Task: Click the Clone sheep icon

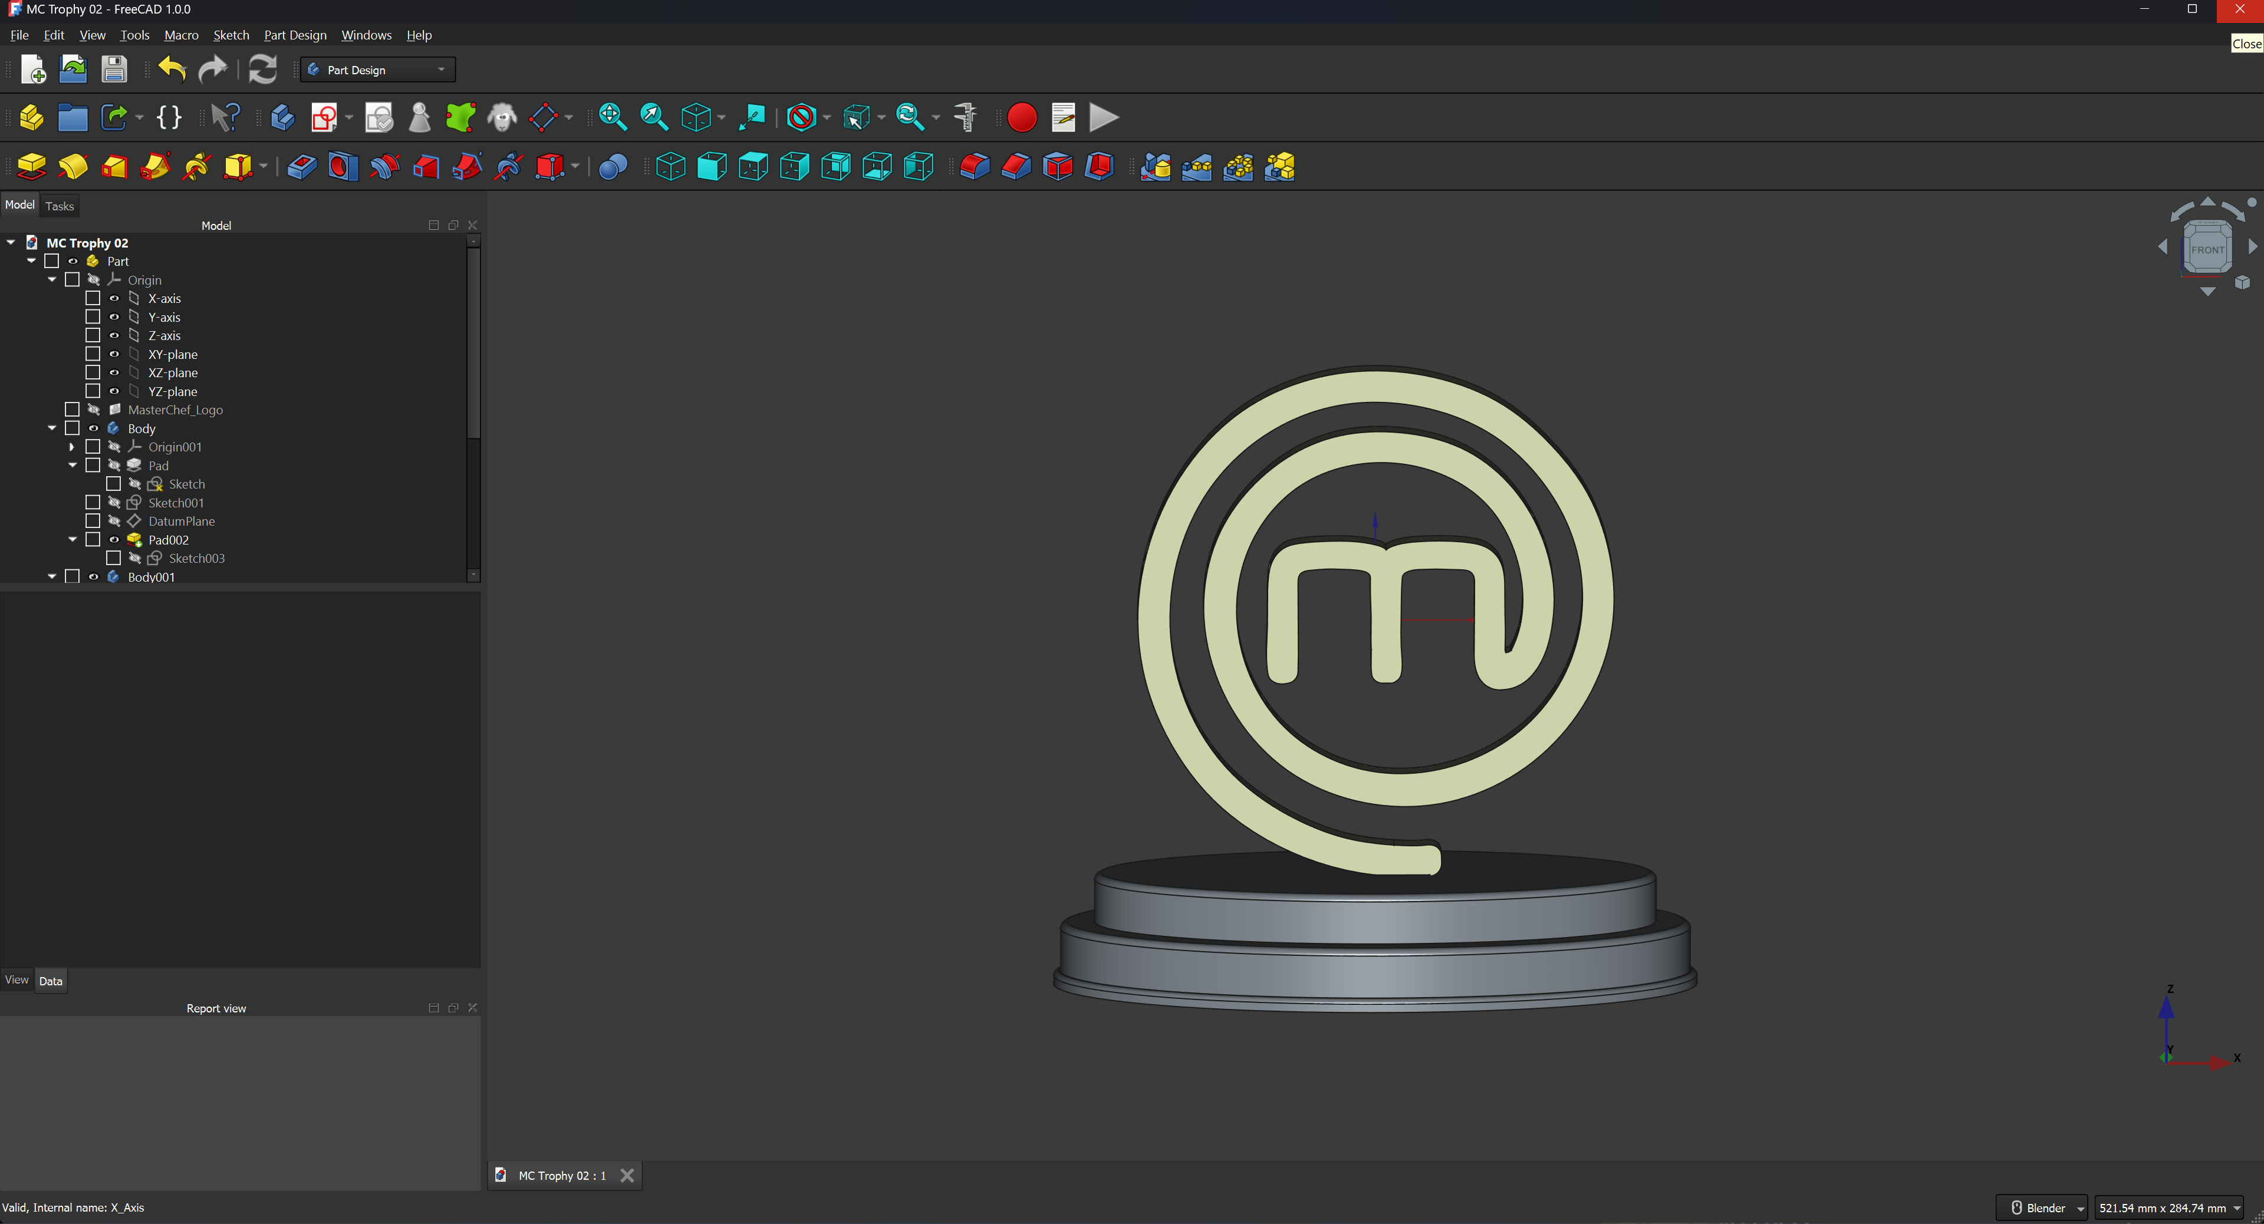Action: 502,117
